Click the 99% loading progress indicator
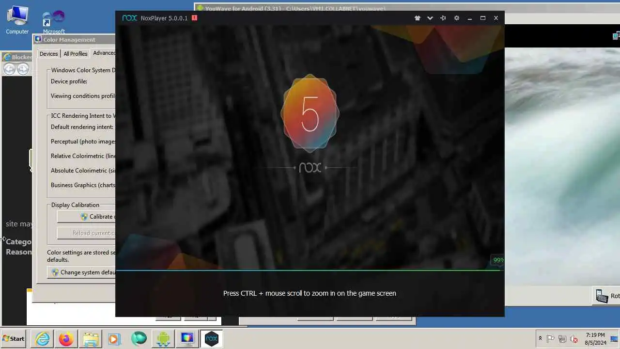The width and height of the screenshot is (620, 349). coord(498,260)
